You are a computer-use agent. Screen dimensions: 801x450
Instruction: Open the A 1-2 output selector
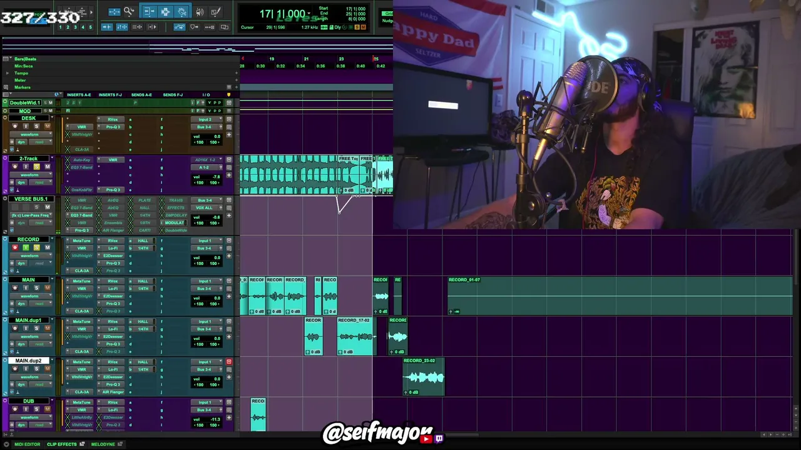click(x=206, y=167)
